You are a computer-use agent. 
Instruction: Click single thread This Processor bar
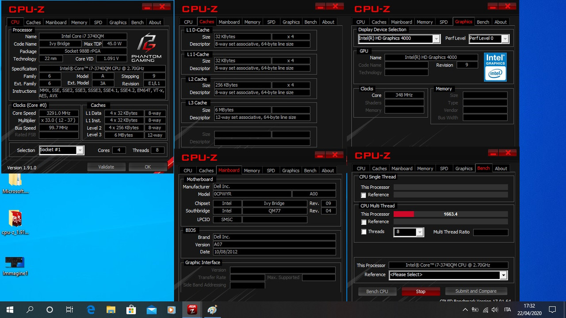451,187
